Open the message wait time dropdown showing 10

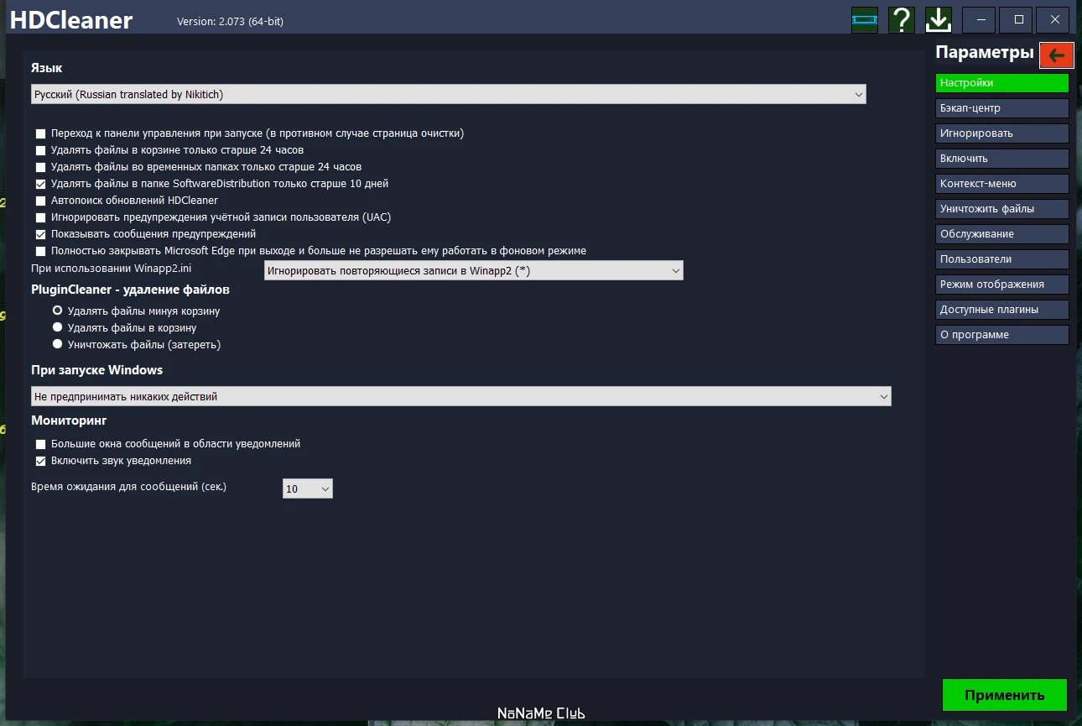[308, 488]
